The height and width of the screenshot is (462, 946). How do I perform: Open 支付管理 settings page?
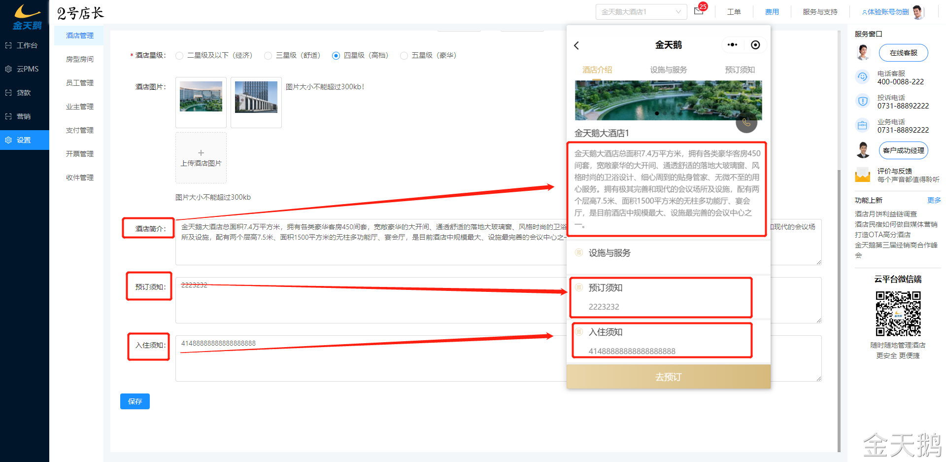[79, 130]
